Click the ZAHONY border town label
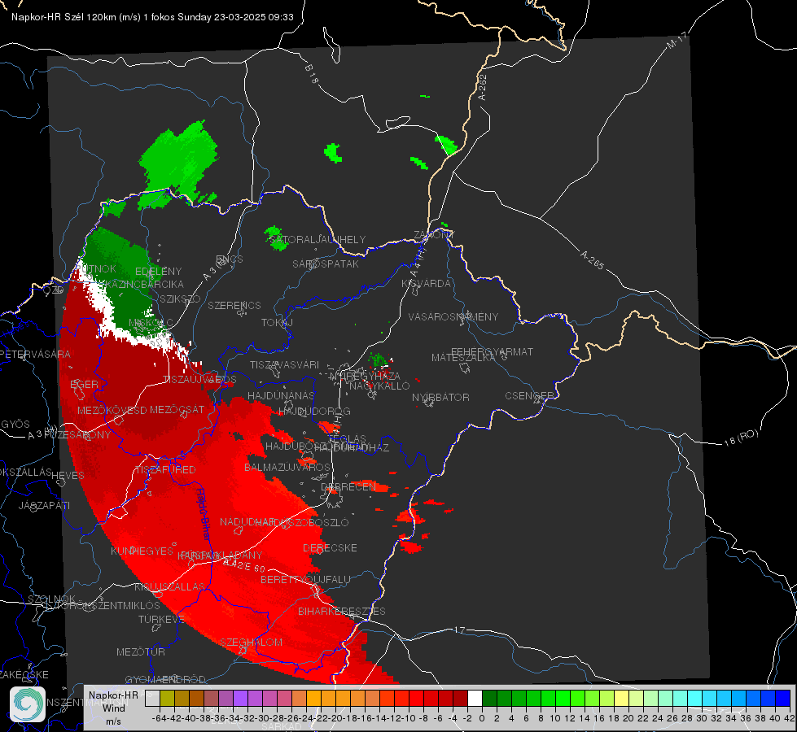This screenshot has width=797, height=732. [x=434, y=235]
